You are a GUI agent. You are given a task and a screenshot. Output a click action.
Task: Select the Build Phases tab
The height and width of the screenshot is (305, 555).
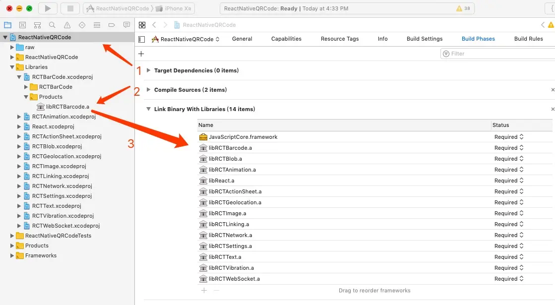point(478,39)
